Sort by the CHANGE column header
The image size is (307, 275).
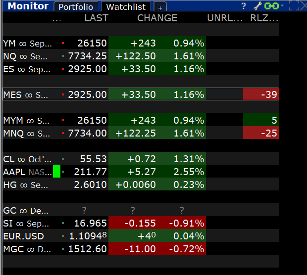(x=157, y=18)
